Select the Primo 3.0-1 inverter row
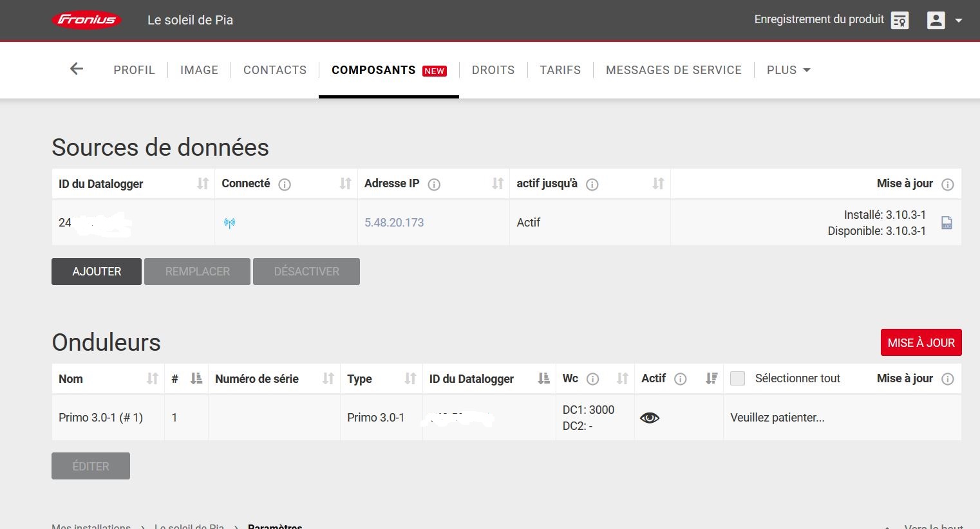980x529 pixels. point(100,418)
